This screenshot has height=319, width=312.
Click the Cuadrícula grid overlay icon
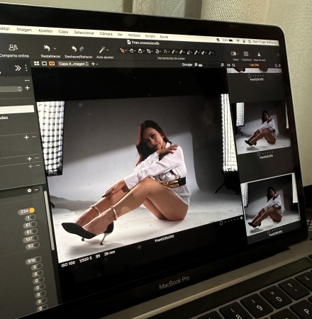point(246,54)
